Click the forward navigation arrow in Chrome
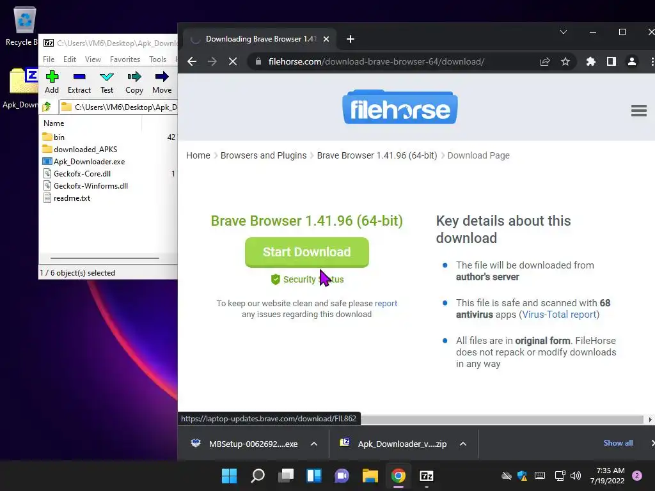This screenshot has height=491, width=655. (212, 62)
